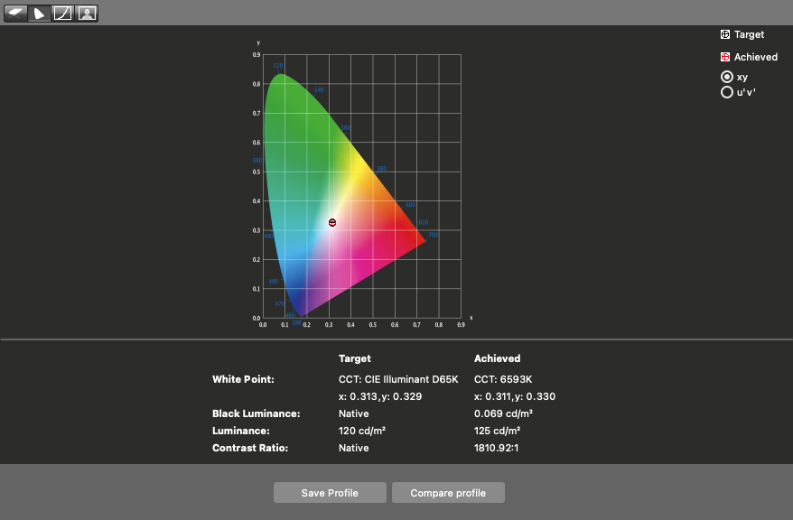
Task: Click the black Target crosshair legend icon
Action: (x=725, y=35)
